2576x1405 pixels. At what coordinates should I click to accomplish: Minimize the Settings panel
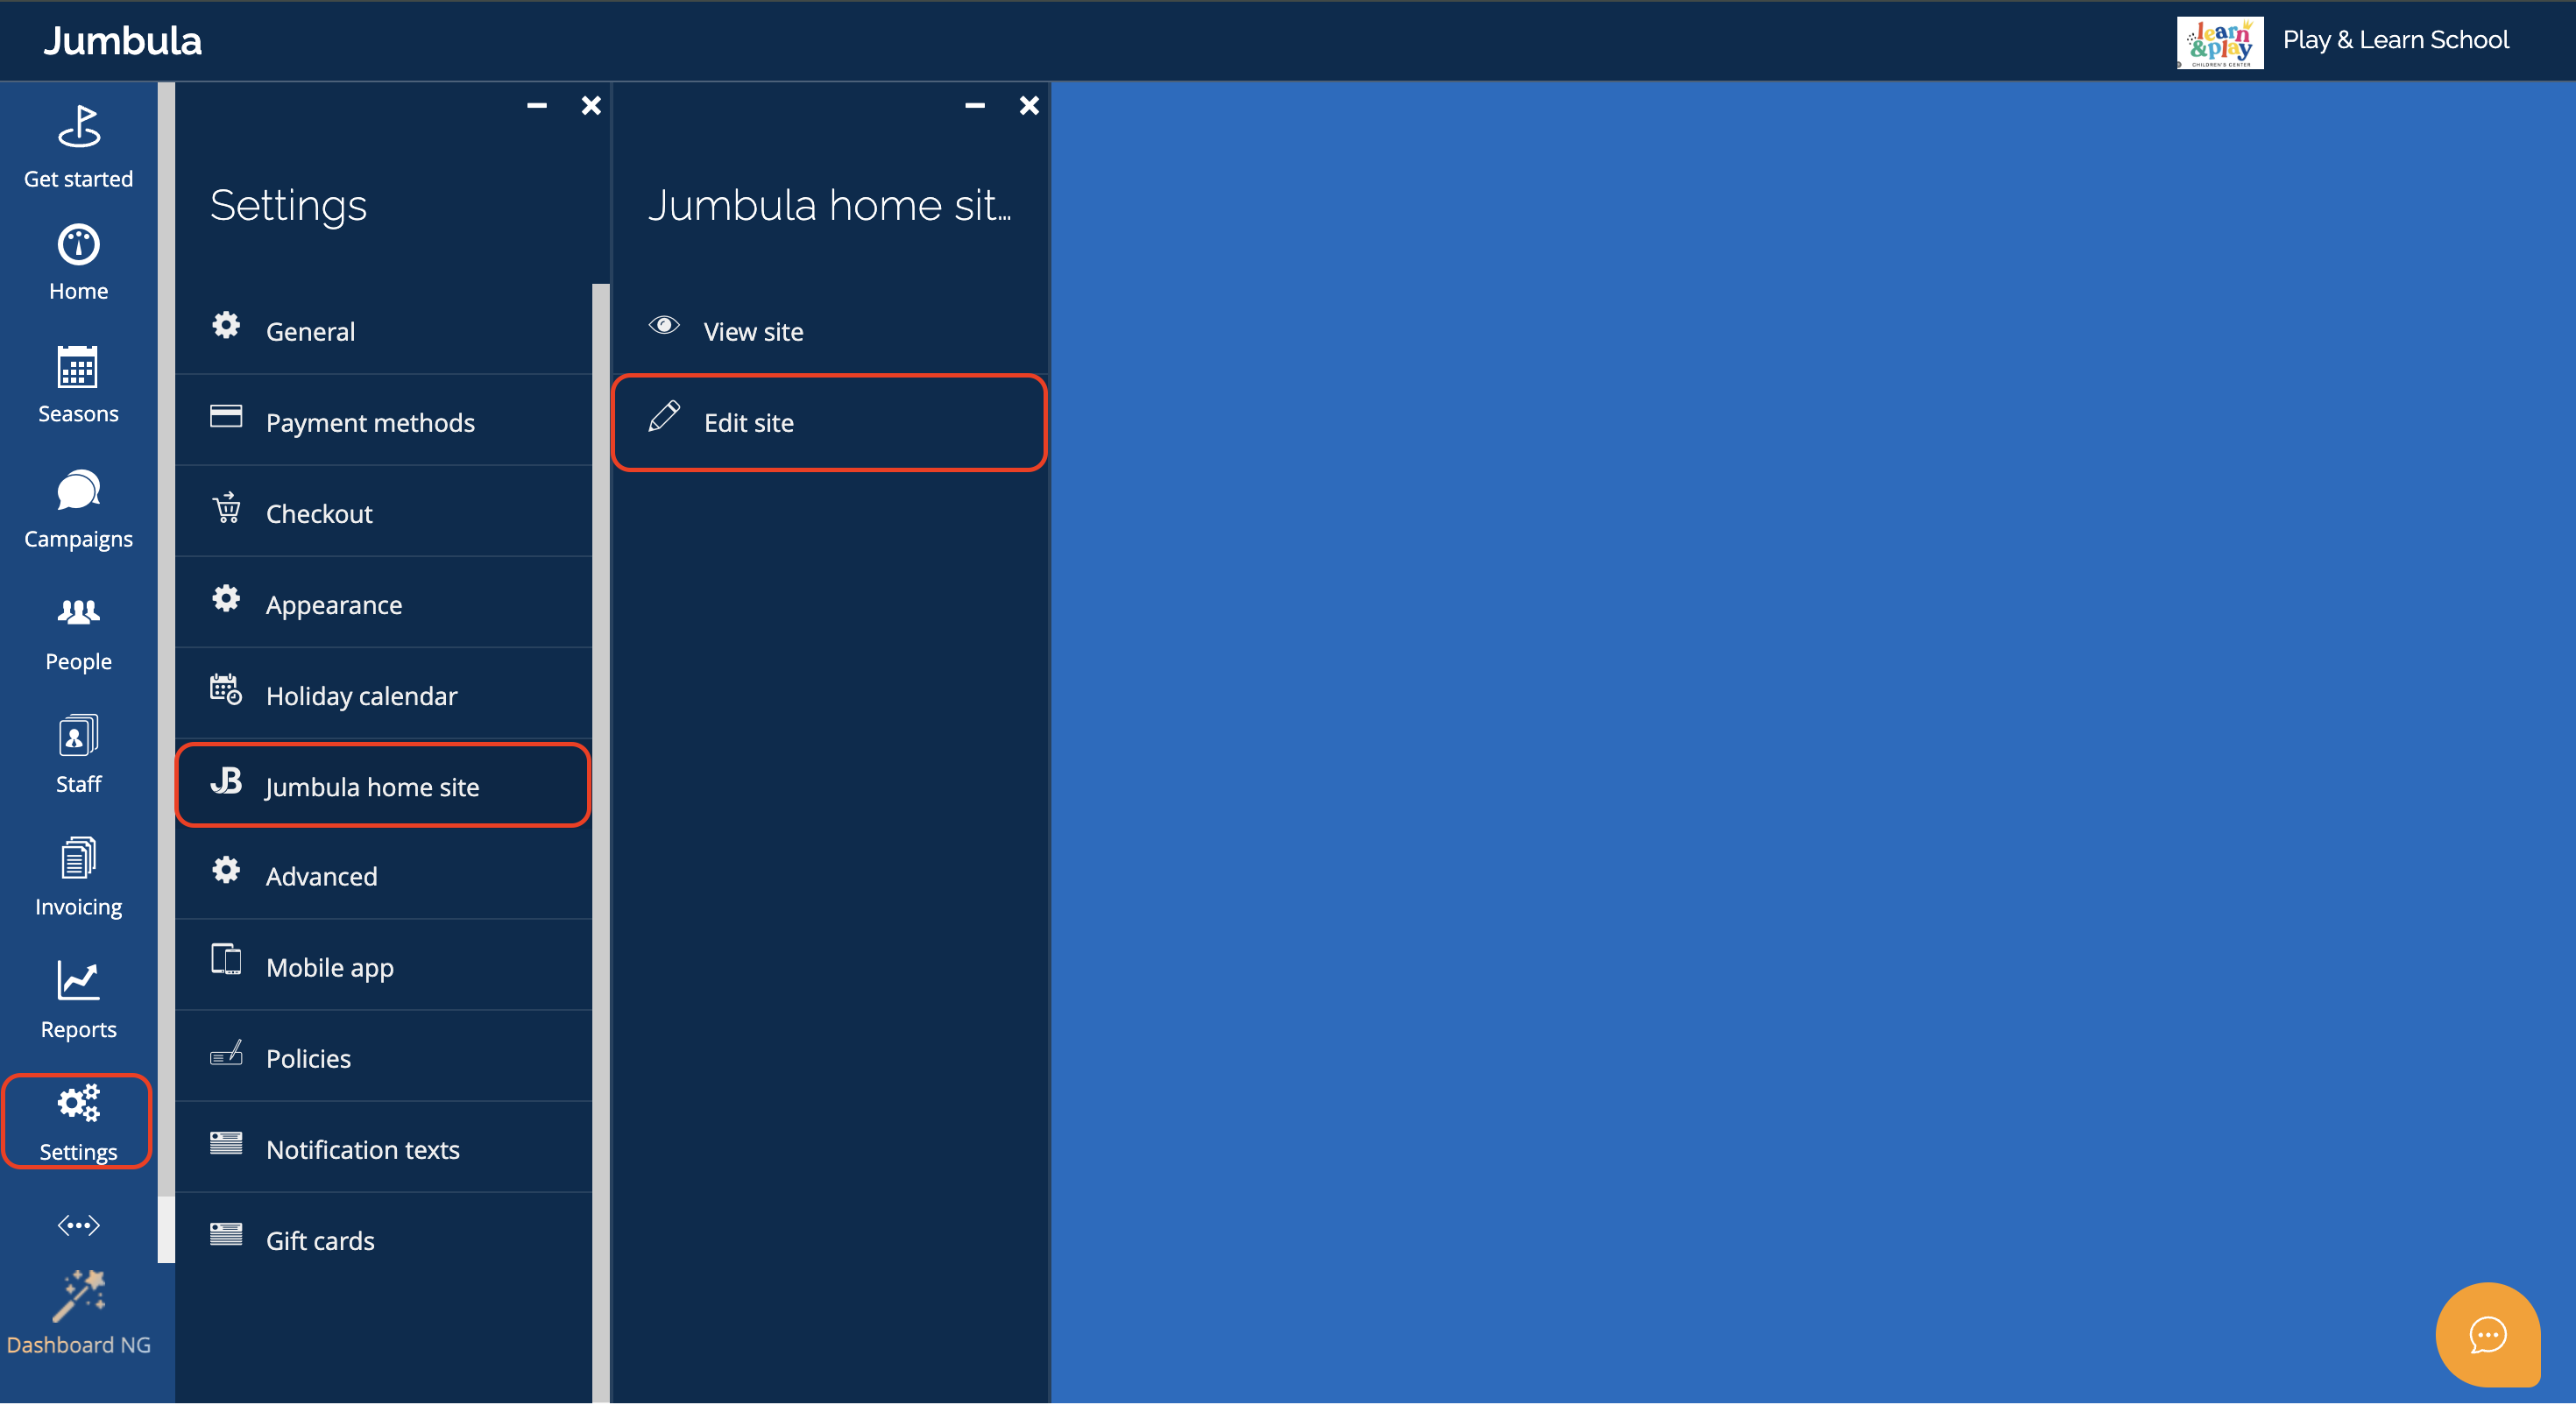click(x=537, y=105)
